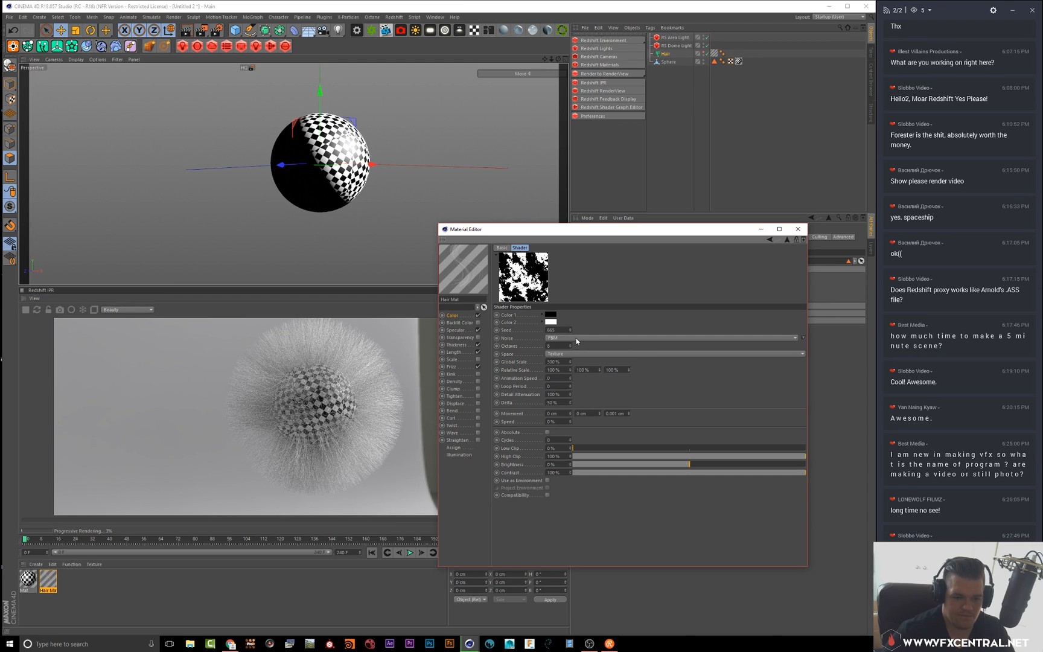
Task: Select the Rotate tool in the top toolbar
Action: tap(91, 30)
